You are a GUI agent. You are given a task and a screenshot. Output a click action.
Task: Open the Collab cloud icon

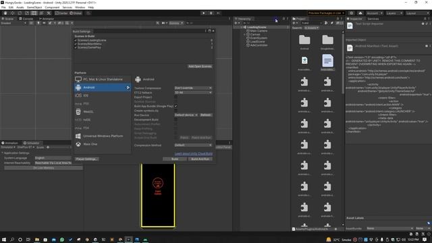point(360,13)
